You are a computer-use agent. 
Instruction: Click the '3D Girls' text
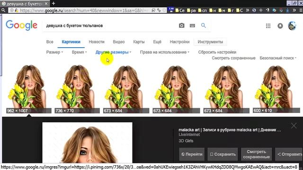(186, 141)
